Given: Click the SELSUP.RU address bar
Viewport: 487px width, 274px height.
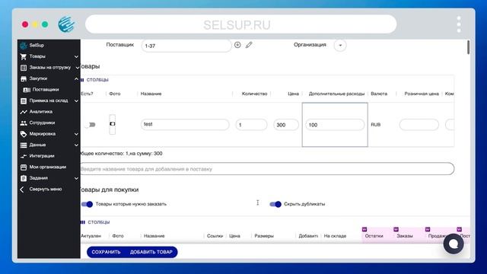Looking at the screenshot, I should (240, 24).
